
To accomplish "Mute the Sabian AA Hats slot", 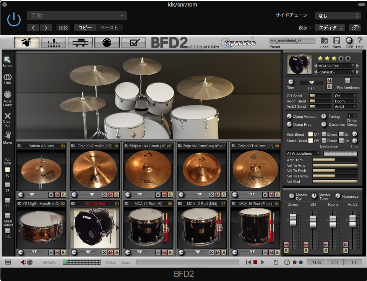I will 57,195.
